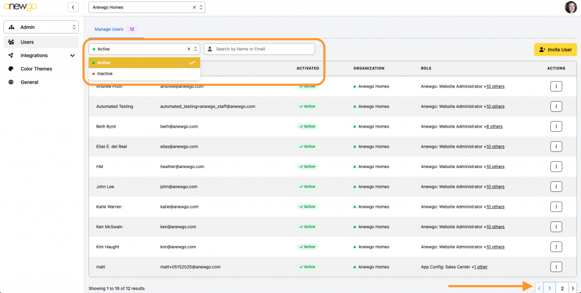The width and height of the screenshot is (581, 293).
Task: Open actions menu for Elias E. del Real
Action: 556,146
